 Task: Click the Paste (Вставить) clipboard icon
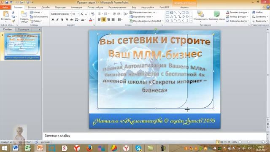tap(6, 14)
